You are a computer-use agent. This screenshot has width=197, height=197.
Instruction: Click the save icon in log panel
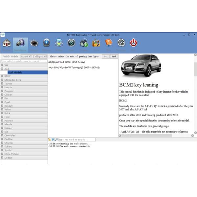coord(53,140)
